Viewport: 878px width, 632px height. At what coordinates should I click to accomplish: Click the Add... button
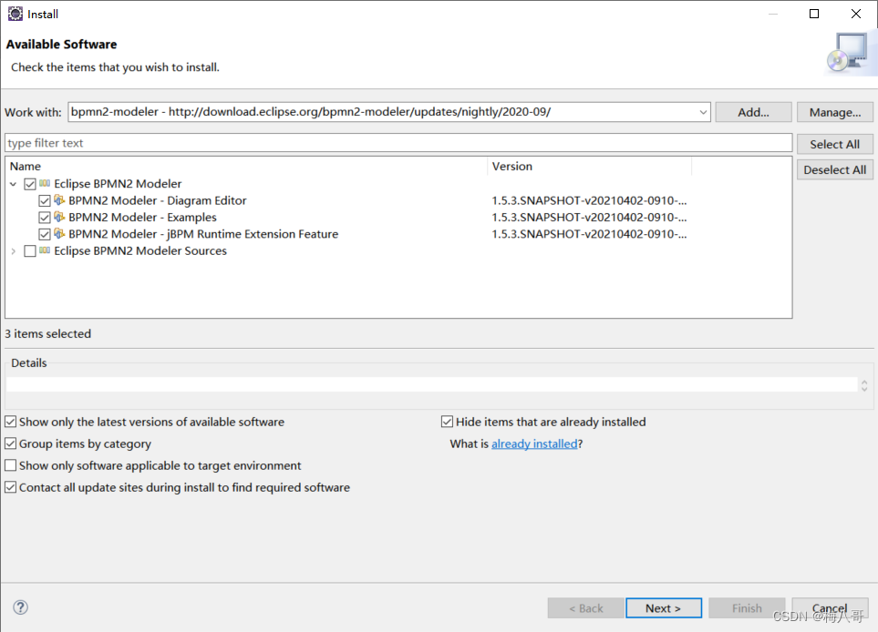(x=753, y=111)
